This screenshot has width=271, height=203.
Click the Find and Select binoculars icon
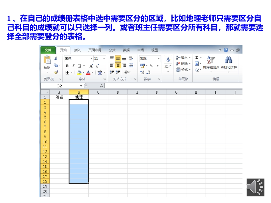click(x=229, y=60)
